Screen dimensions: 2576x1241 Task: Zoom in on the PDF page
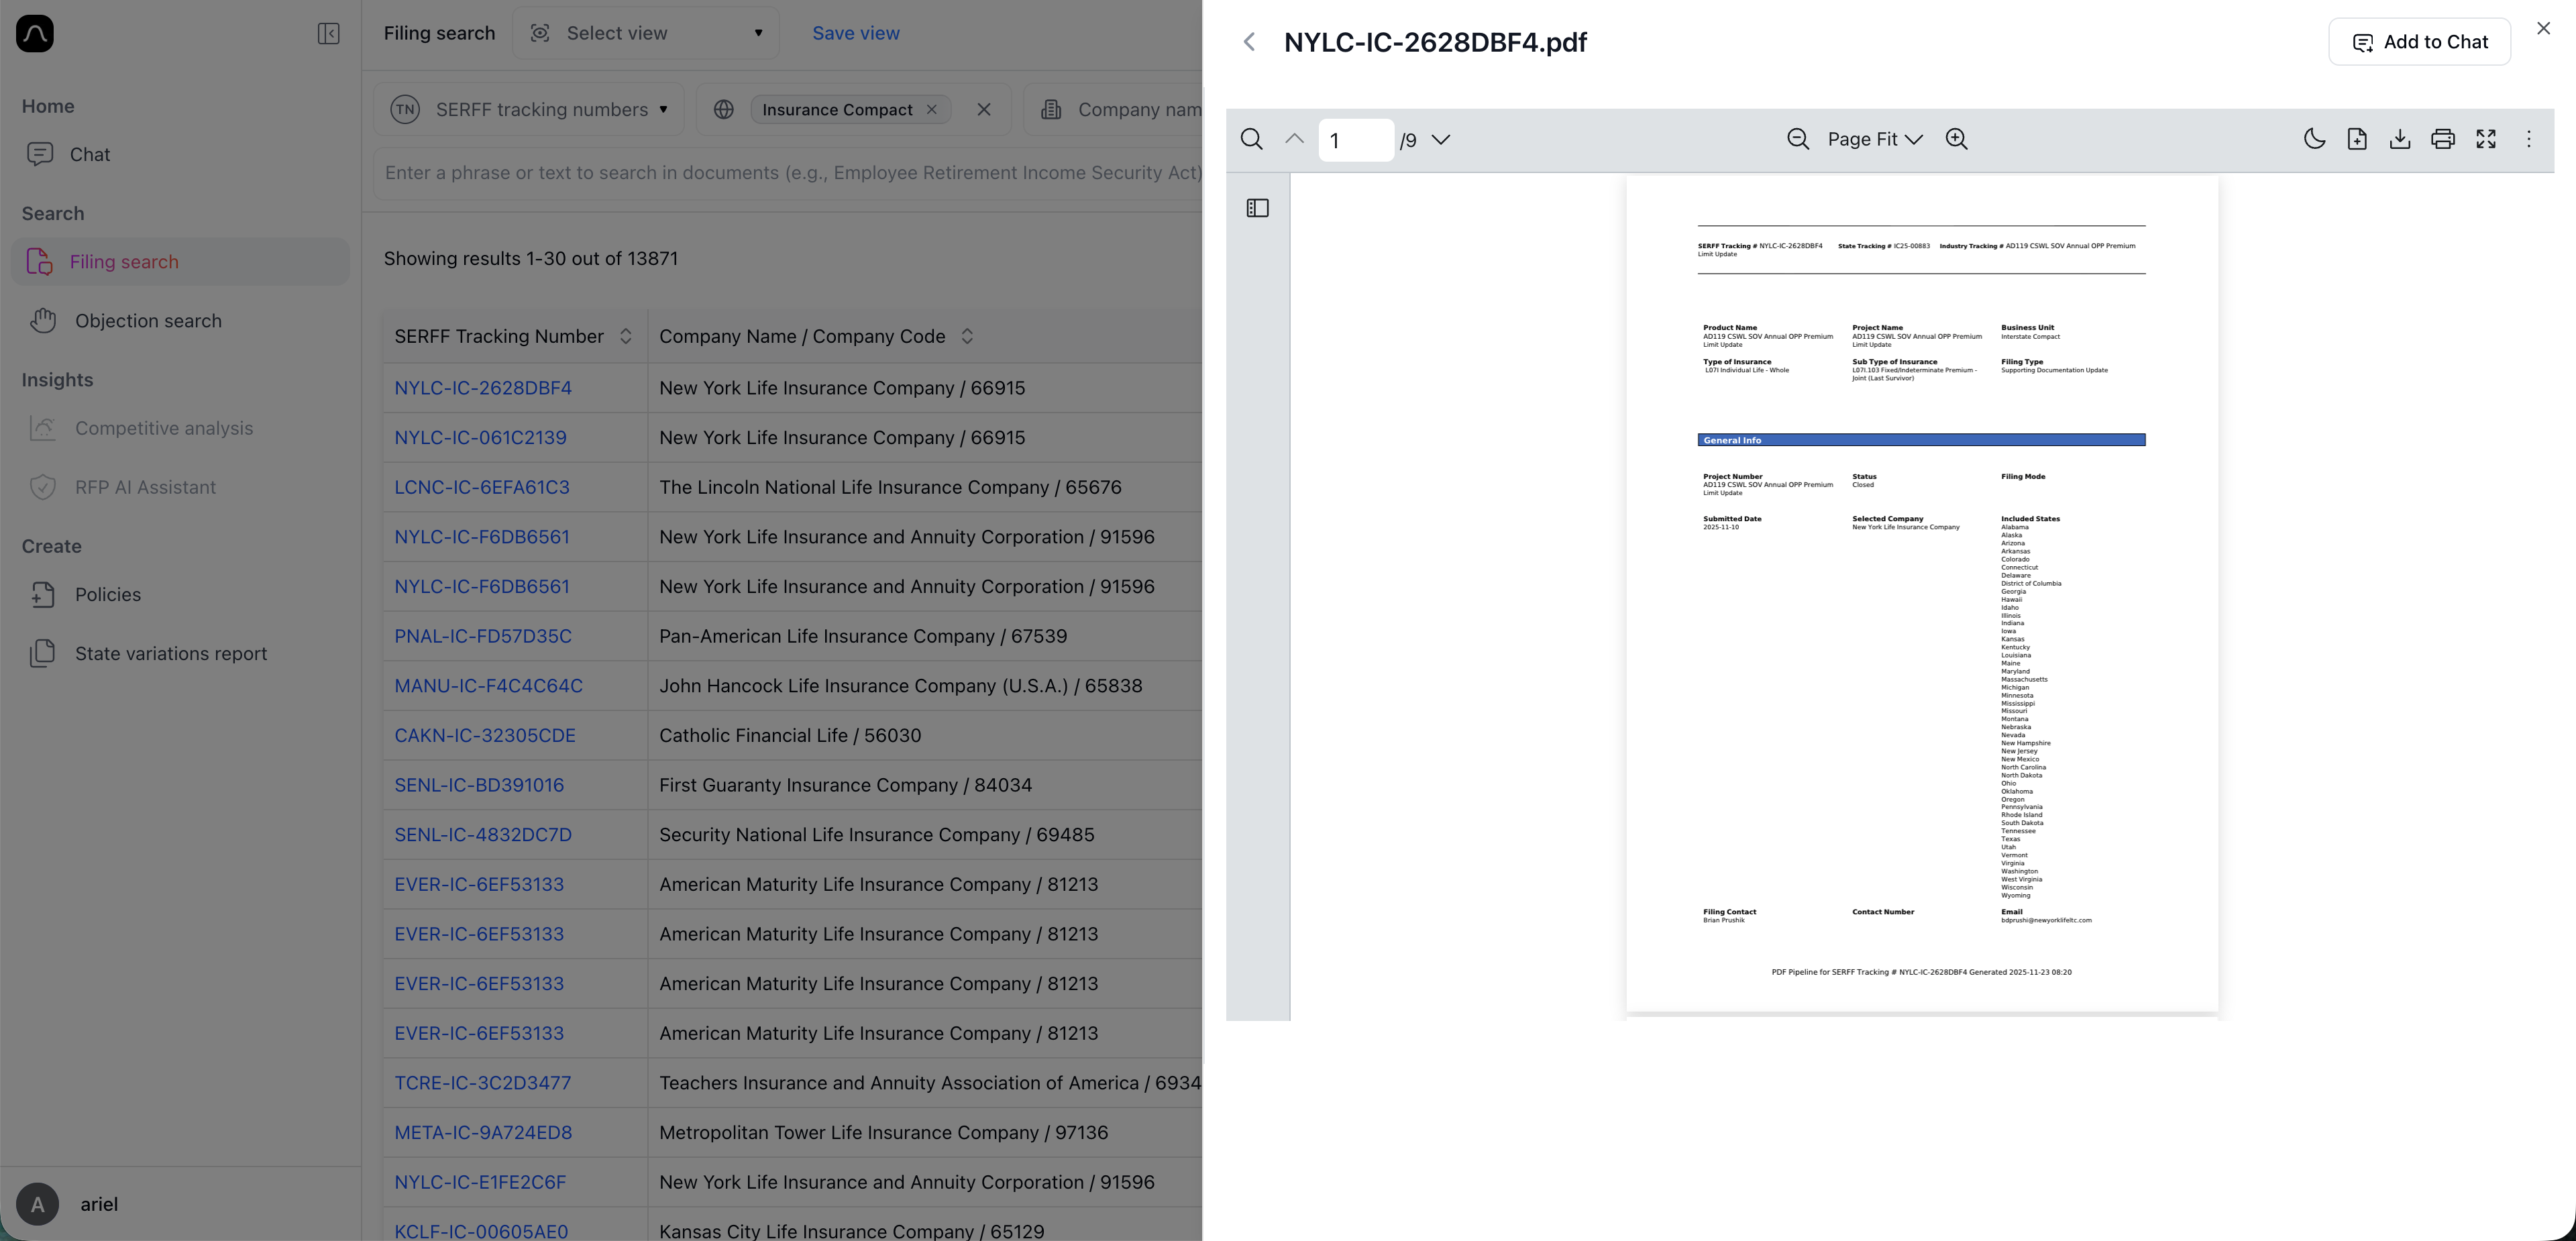[1957, 139]
